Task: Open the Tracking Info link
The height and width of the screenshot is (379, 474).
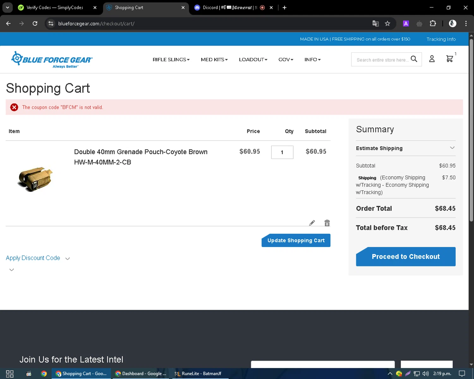Action: [x=441, y=39]
